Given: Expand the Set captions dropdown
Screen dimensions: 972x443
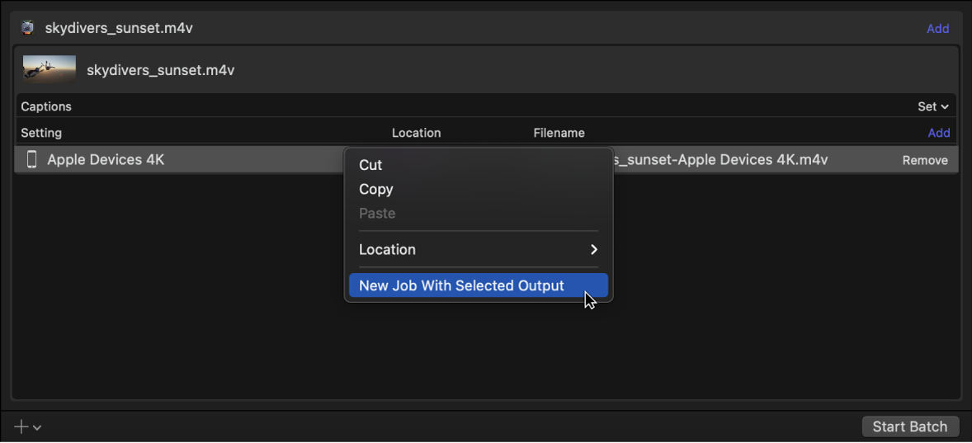Looking at the screenshot, I should coord(932,106).
